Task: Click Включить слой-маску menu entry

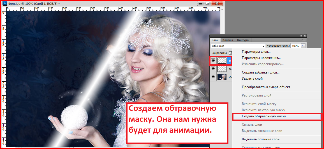Action: (x=259, y=104)
